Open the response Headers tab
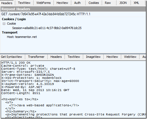 coord(56,57)
